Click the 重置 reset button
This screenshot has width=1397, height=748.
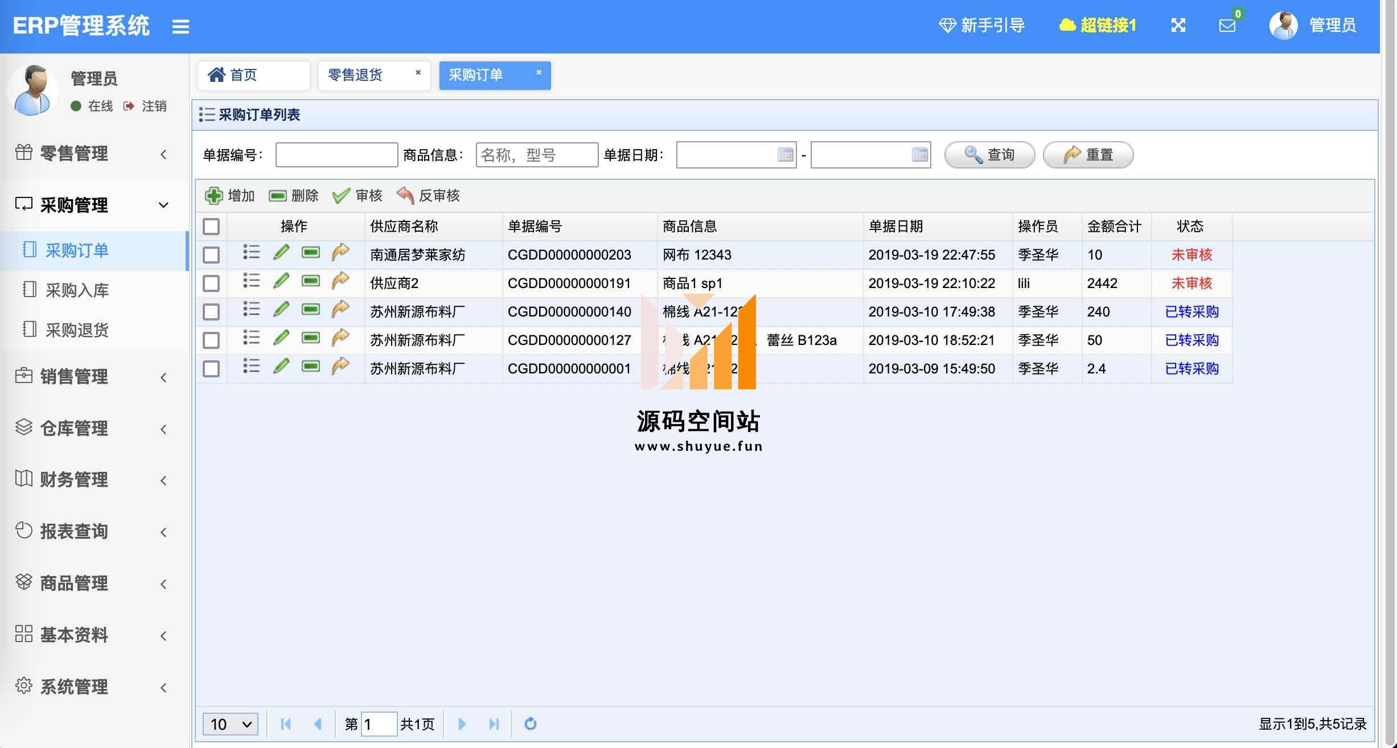tap(1088, 155)
